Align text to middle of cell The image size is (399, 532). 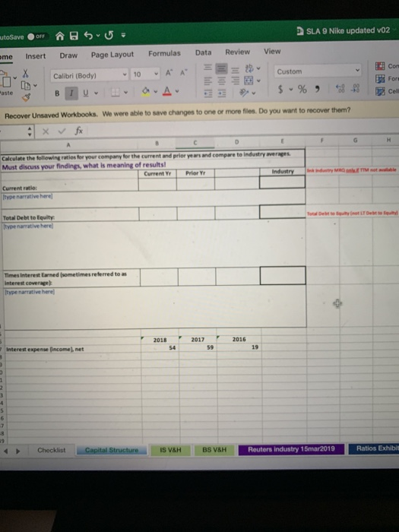(x=221, y=69)
